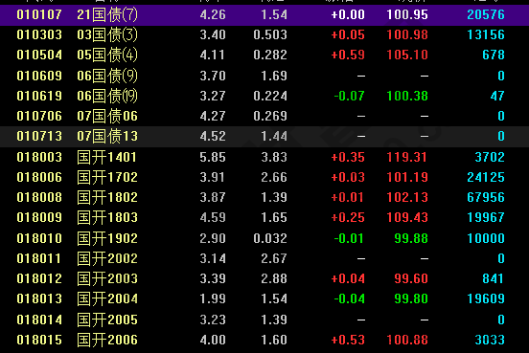Click volume 67956 in 国开1802 row
Image resolution: width=529 pixels, height=353 pixels.
pos(486,197)
